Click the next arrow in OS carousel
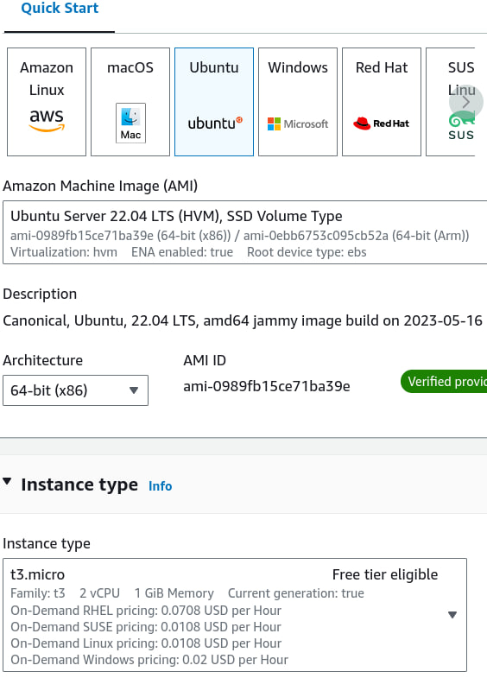Screen dimensions: 487x678 [x=465, y=103]
